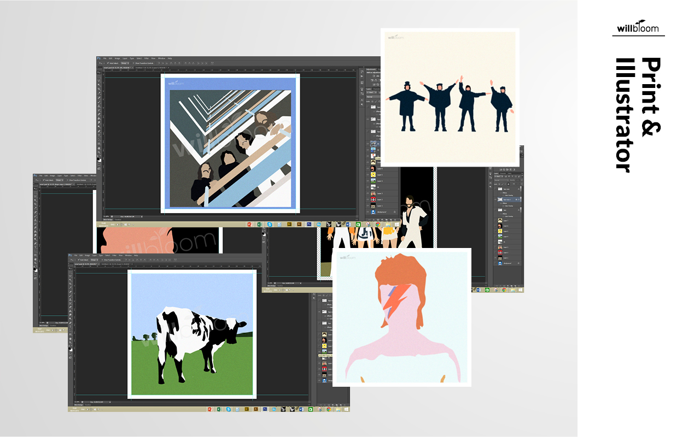The height and width of the screenshot is (437, 700).
Task: Select Crop tool in cow Photoshop window
Action: point(70,284)
